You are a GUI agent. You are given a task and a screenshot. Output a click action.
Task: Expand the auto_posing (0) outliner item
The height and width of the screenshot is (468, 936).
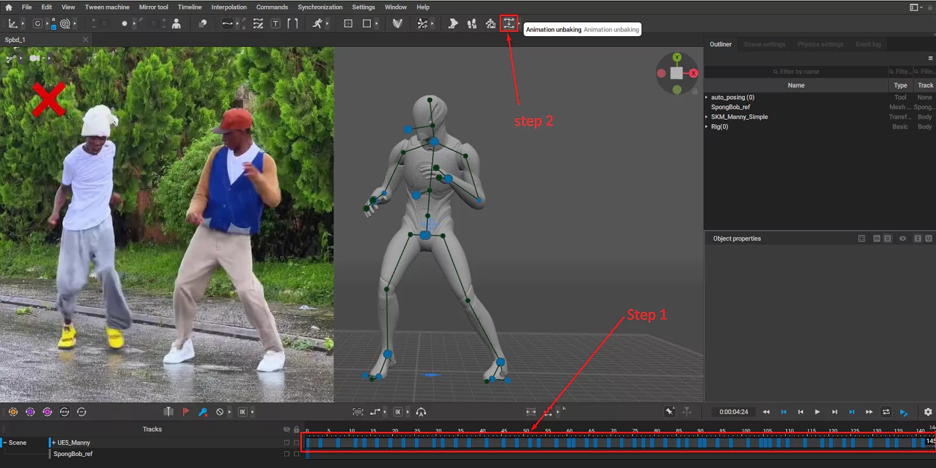[707, 98]
